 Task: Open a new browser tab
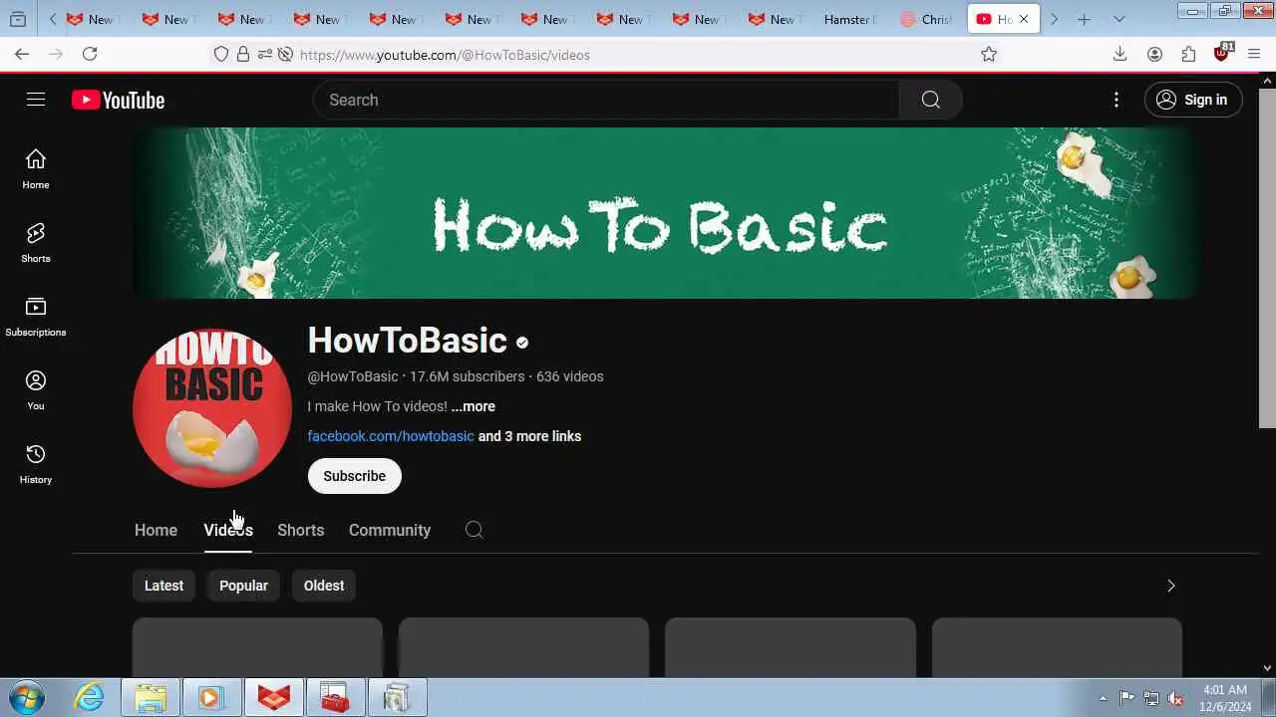(x=1084, y=19)
